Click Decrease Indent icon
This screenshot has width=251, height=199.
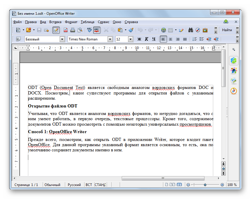pyautogui.click(x=209, y=39)
